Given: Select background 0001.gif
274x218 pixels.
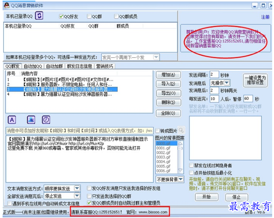Looking at the screenshot, I should click(x=167, y=148).
